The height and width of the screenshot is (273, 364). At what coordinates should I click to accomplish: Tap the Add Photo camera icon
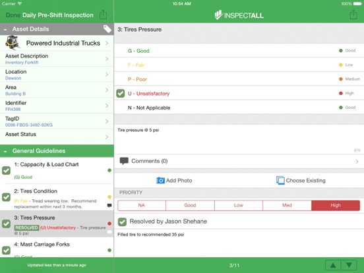coord(160,181)
